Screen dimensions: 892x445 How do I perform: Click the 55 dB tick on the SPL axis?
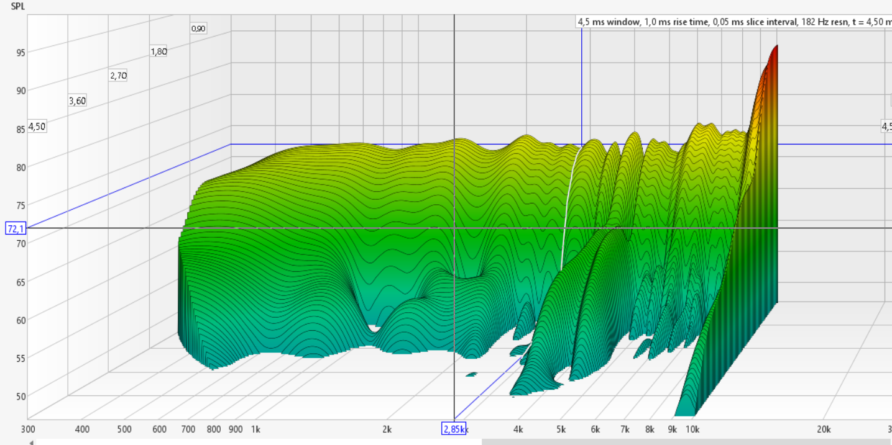(x=21, y=358)
